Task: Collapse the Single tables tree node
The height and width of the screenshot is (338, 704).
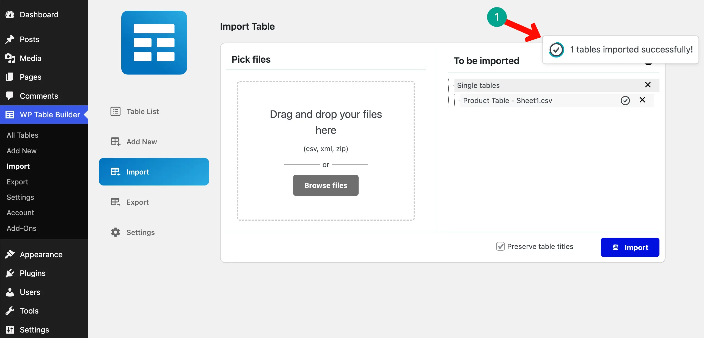Action: point(478,85)
